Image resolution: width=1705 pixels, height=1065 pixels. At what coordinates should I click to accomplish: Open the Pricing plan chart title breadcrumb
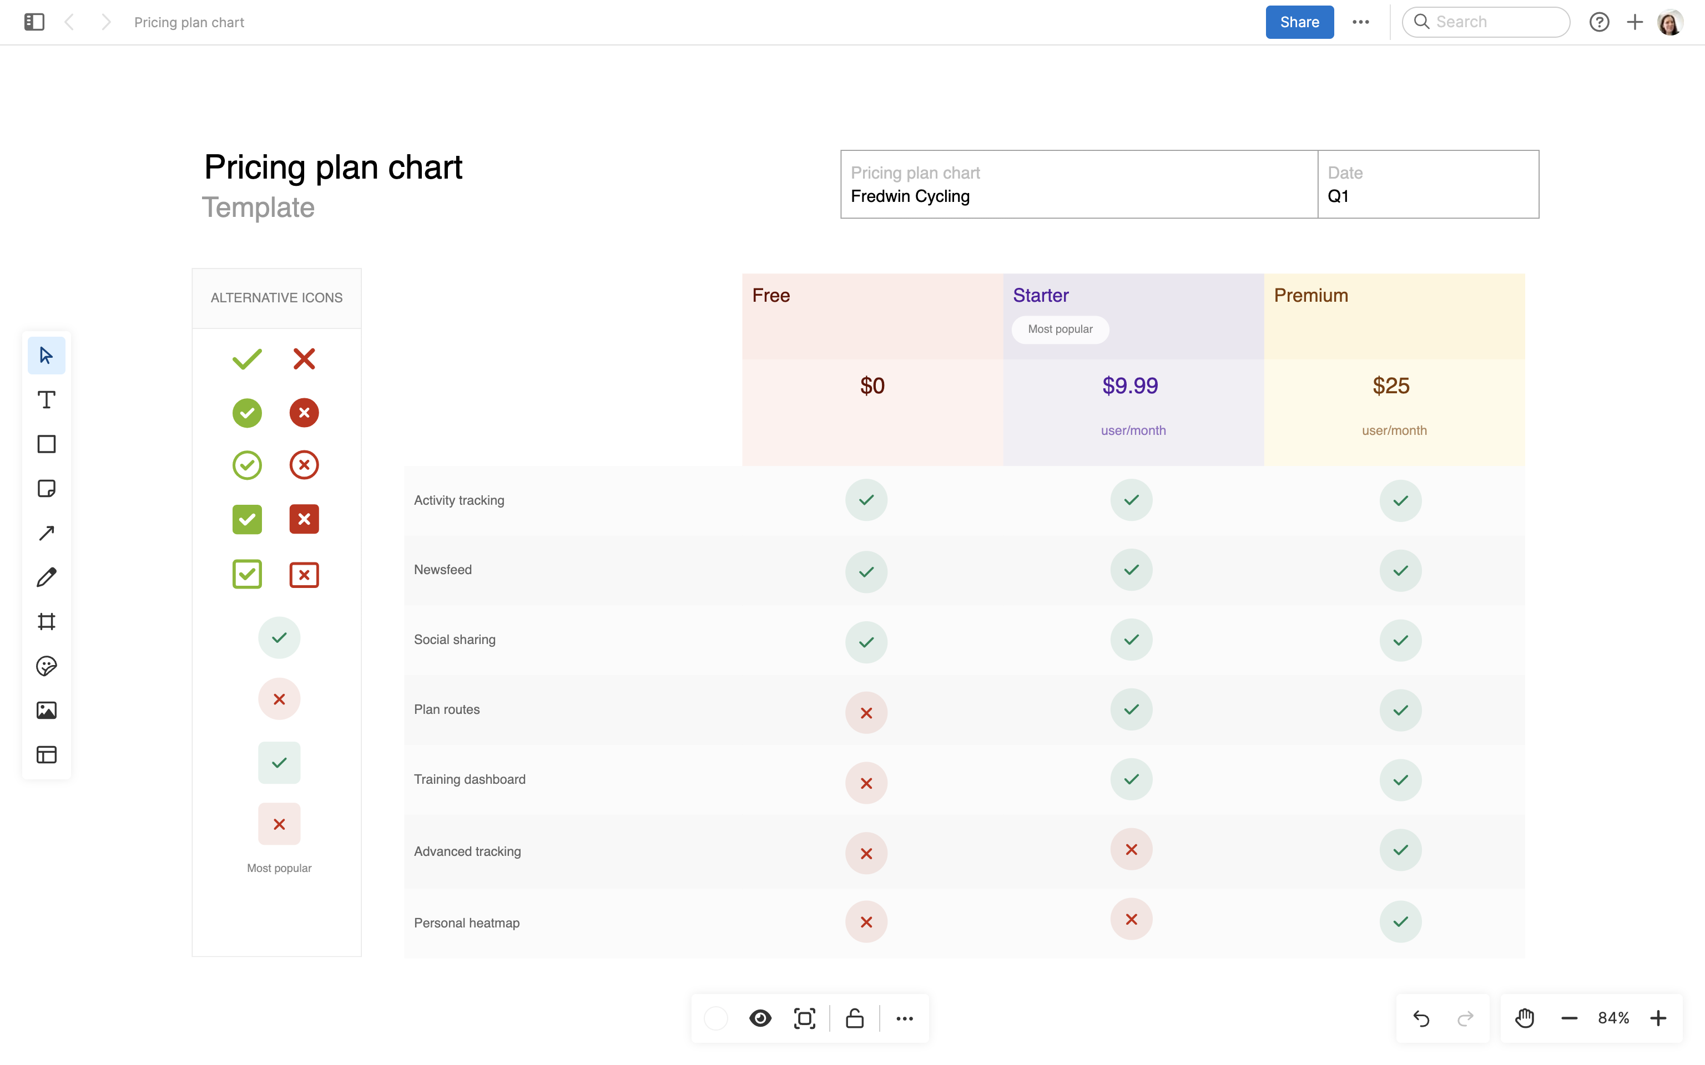[x=189, y=22]
